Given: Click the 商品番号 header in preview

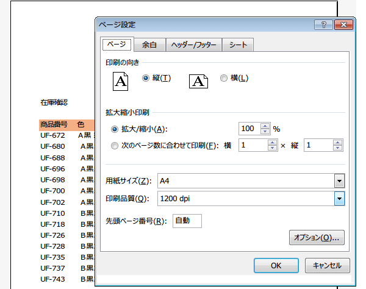Looking at the screenshot, I should (54, 124).
